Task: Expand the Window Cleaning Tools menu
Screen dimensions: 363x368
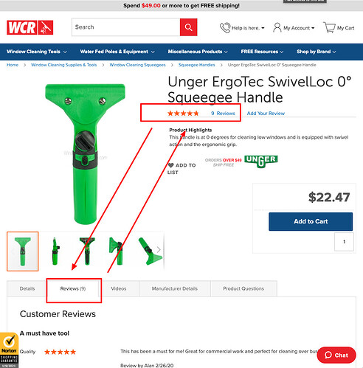Action: point(37,52)
